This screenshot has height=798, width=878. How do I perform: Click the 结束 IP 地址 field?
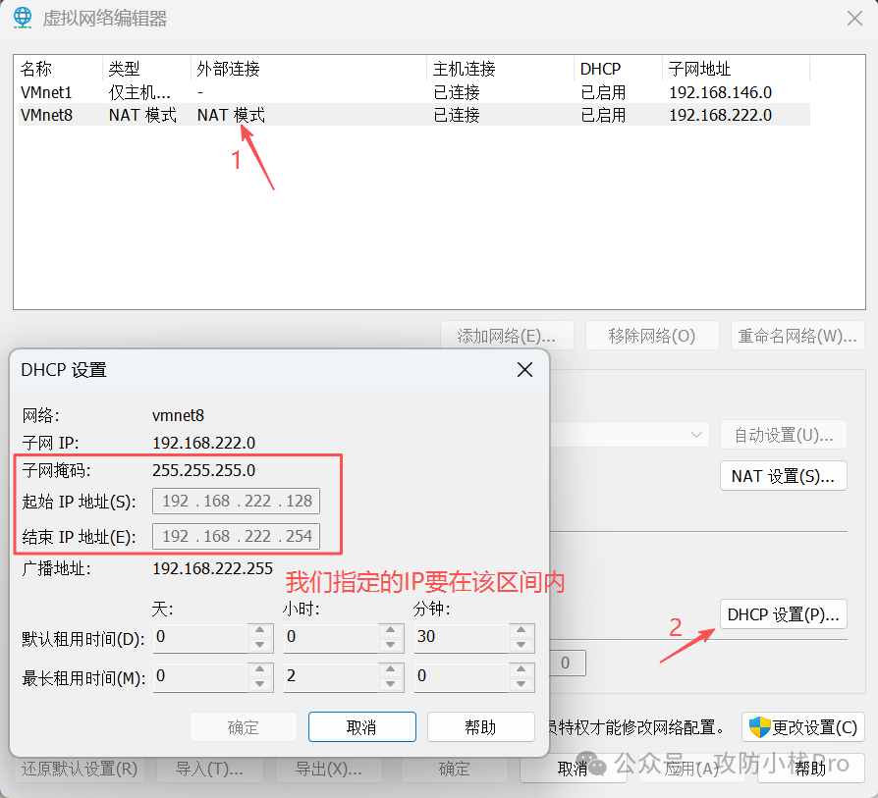(x=237, y=536)
